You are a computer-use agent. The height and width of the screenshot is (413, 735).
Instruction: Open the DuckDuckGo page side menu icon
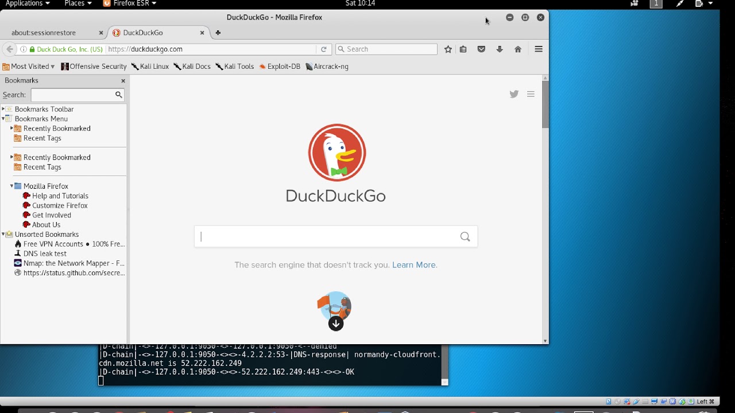click(x=531, y=94)
